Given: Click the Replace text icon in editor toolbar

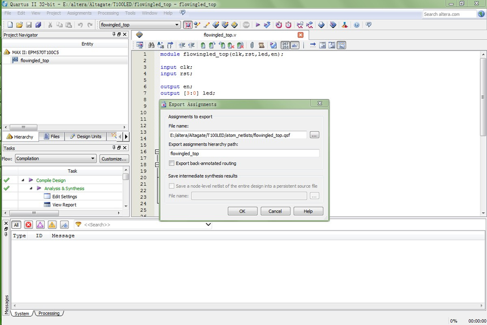Looking at the screenshot, I should click(161, 45).
